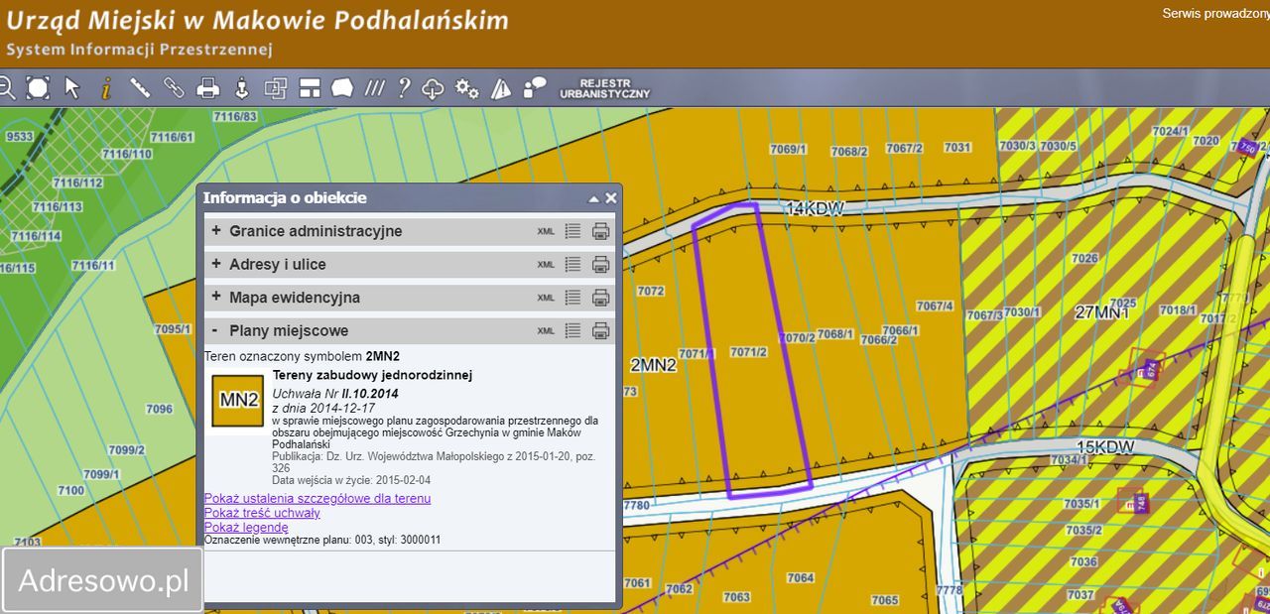Print the map using toolbar printer icon
The image size is (1270, 614).
207,88
